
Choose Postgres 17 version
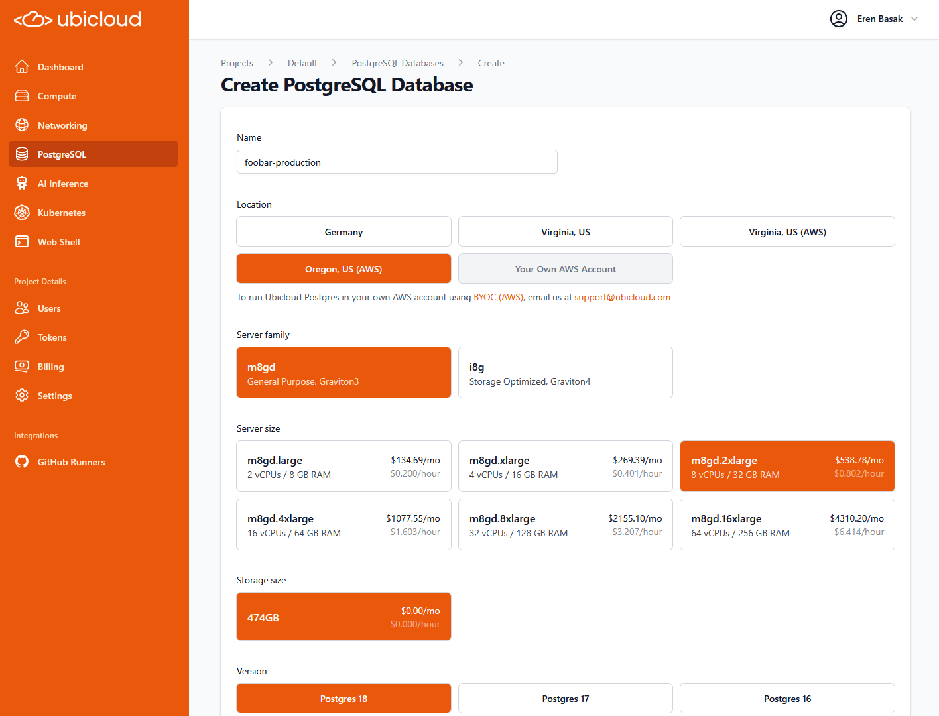point(566,699)
